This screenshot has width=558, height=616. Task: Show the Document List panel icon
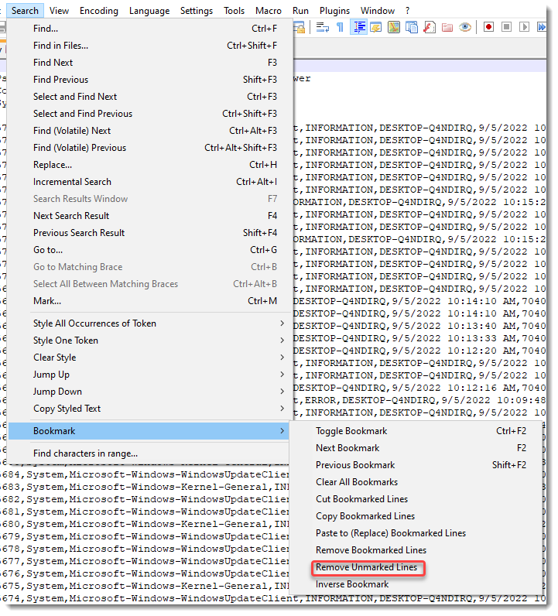click(x=412, y=27)
